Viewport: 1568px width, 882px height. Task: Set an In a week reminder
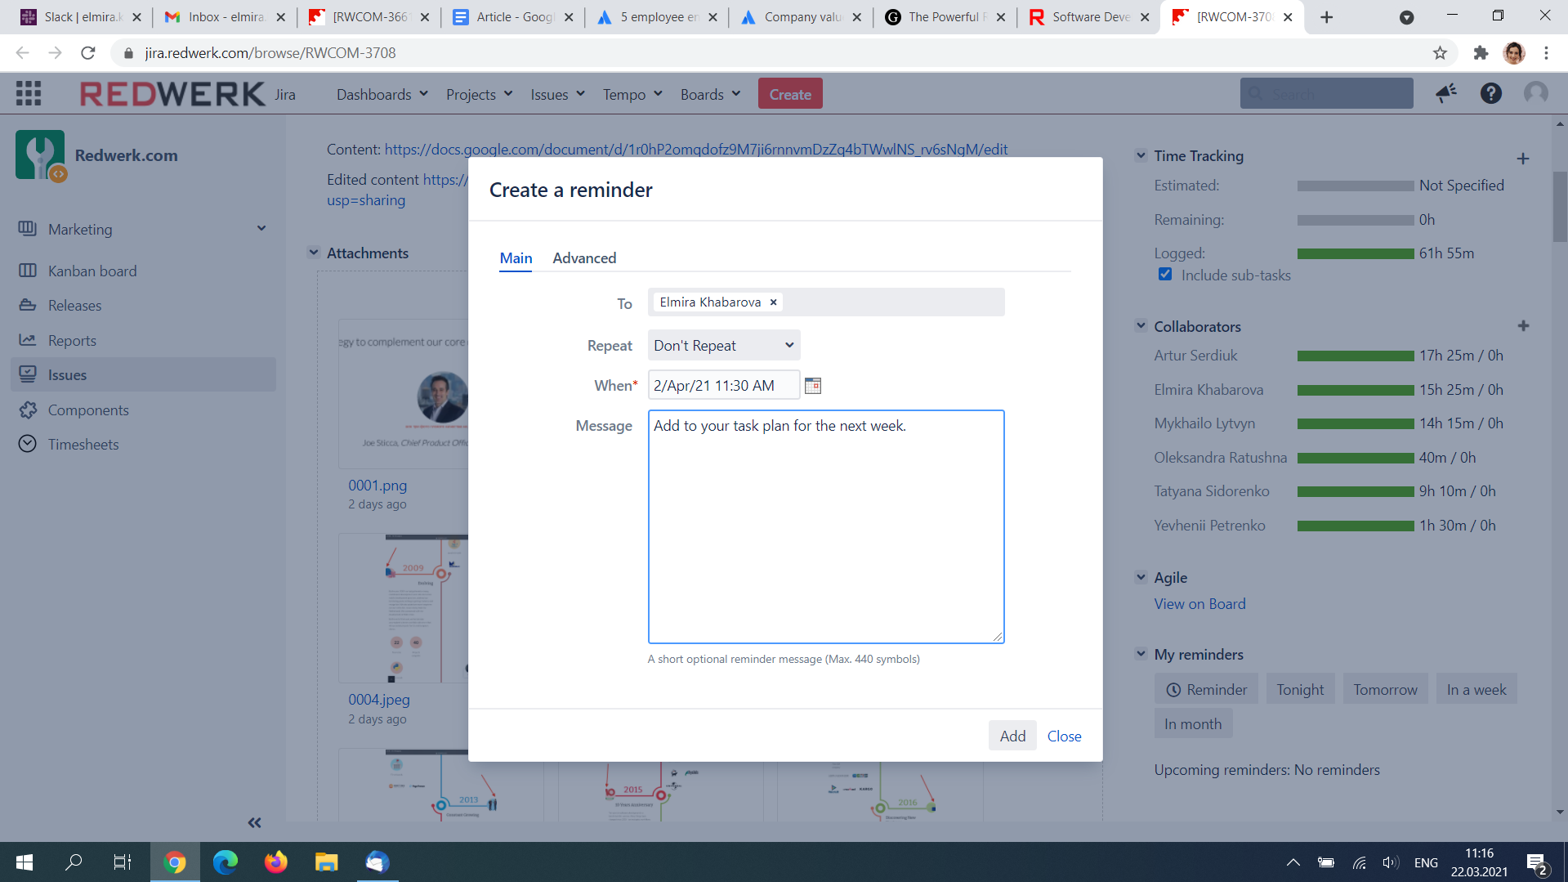coord(1476,689)
